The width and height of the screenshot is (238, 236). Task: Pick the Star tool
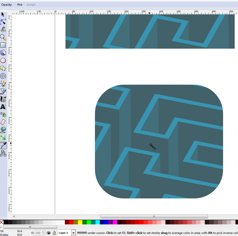pos(3,68)
